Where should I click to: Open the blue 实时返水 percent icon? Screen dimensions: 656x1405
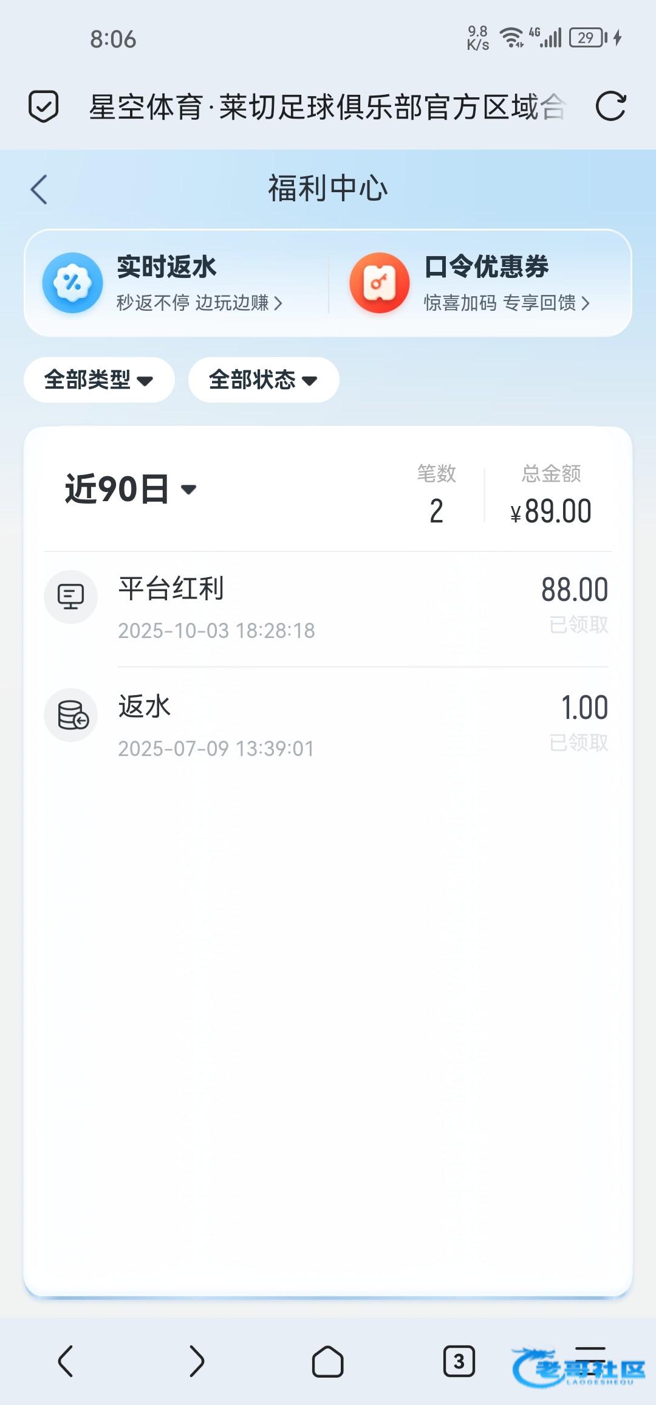click(x=72, y=283)
